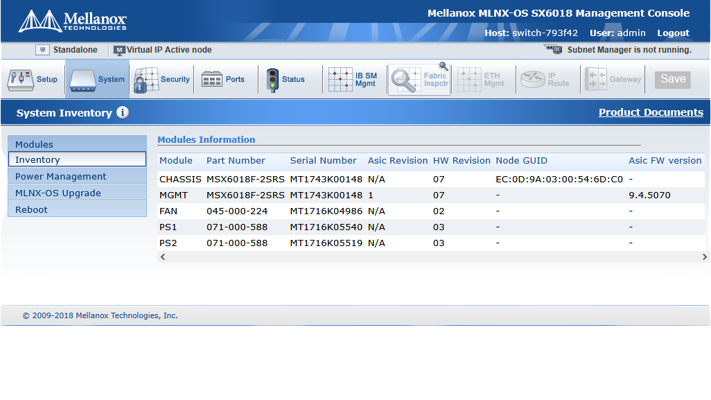The width and height of the screenshot is (711, 400).
Task: Save the configuration with Save button
Action: [673, 79]
